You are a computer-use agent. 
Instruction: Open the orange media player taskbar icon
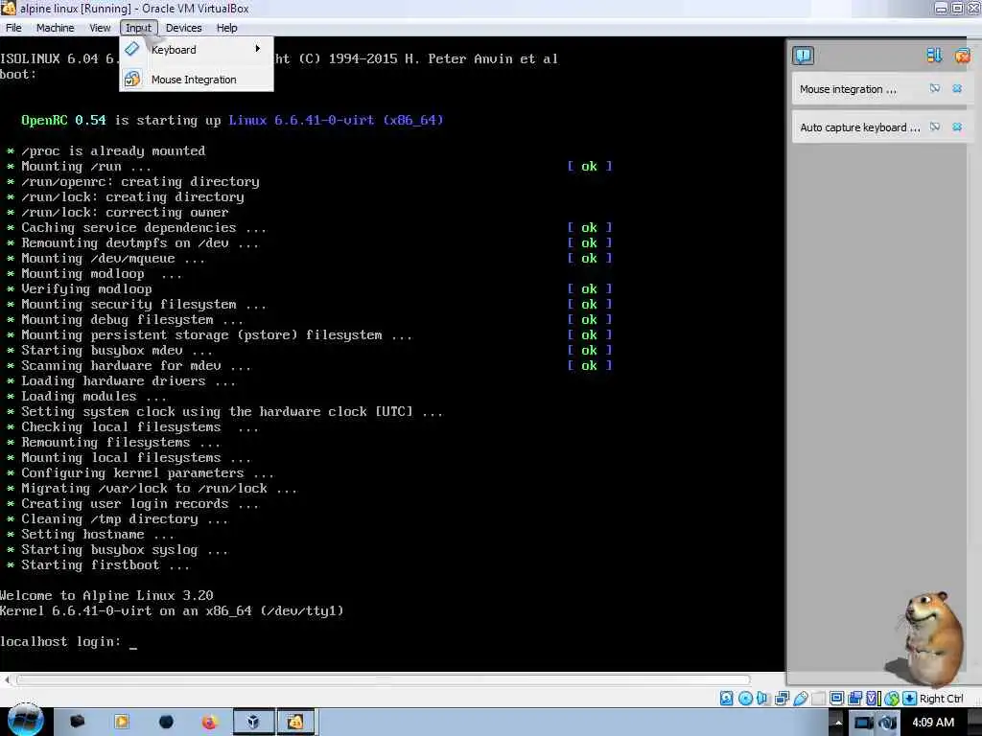pyautogui.click(x=122, y=722)
